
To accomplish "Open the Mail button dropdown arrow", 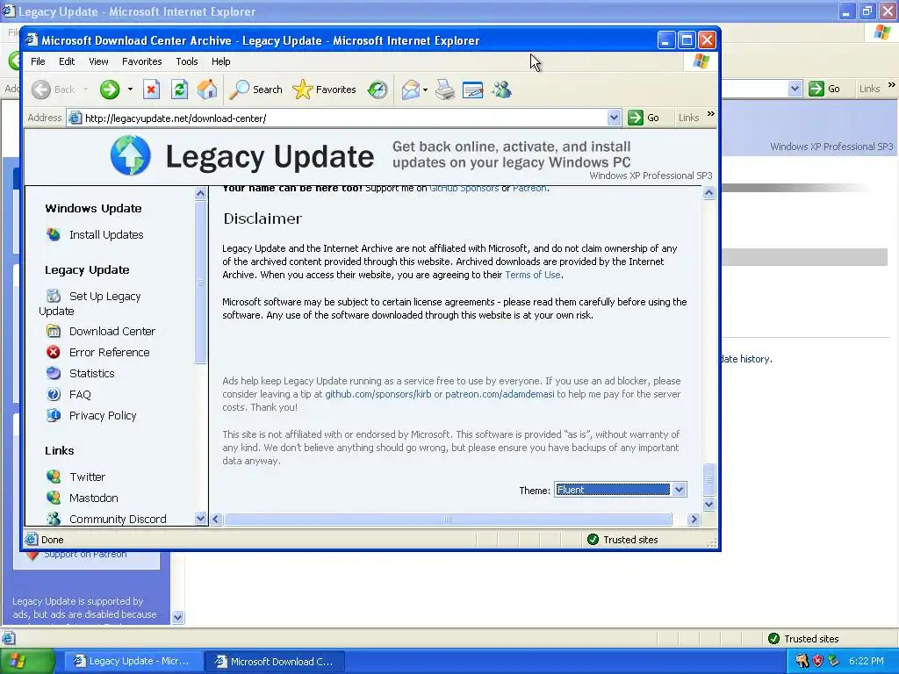I will pyautogui.click(x=425, y=90).
